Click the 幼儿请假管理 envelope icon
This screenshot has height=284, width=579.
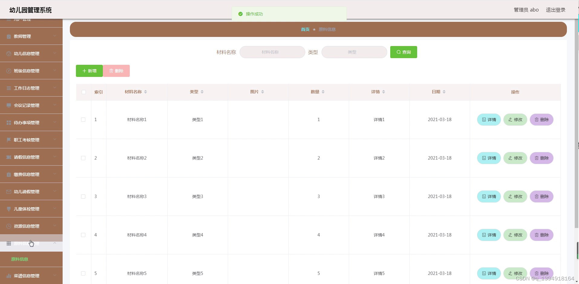9,192
